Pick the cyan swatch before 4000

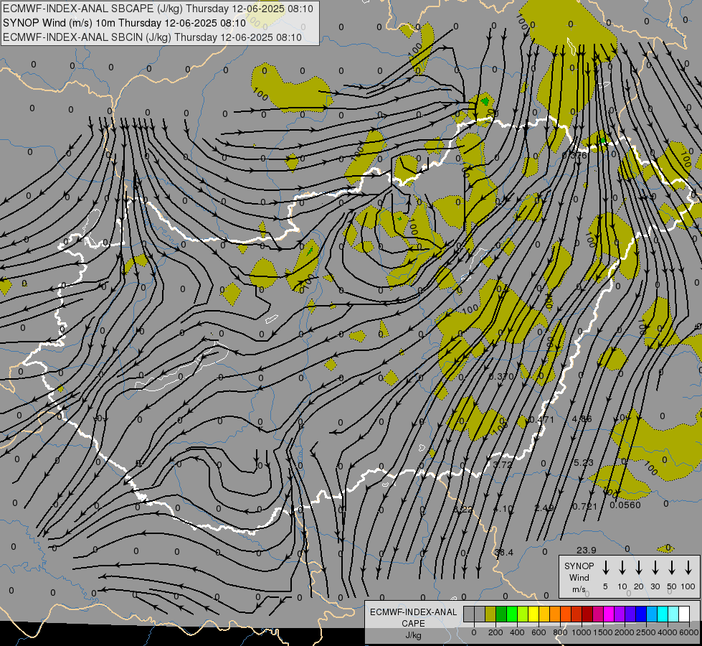pyautogui.click(x=662, y=614)
